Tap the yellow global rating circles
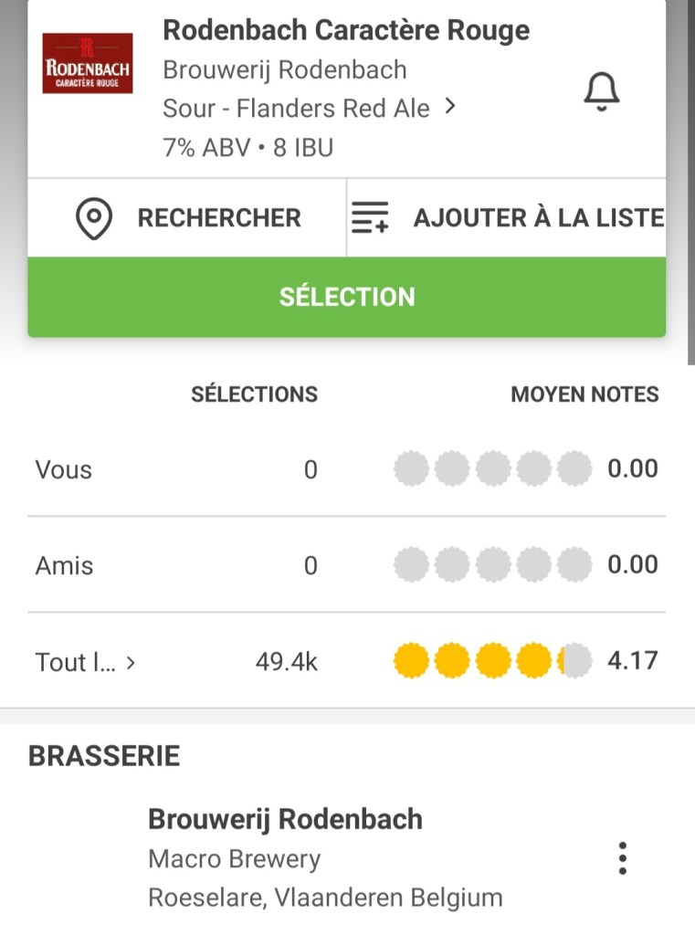This screenshot has height=935, width=695. click(492, 661)
